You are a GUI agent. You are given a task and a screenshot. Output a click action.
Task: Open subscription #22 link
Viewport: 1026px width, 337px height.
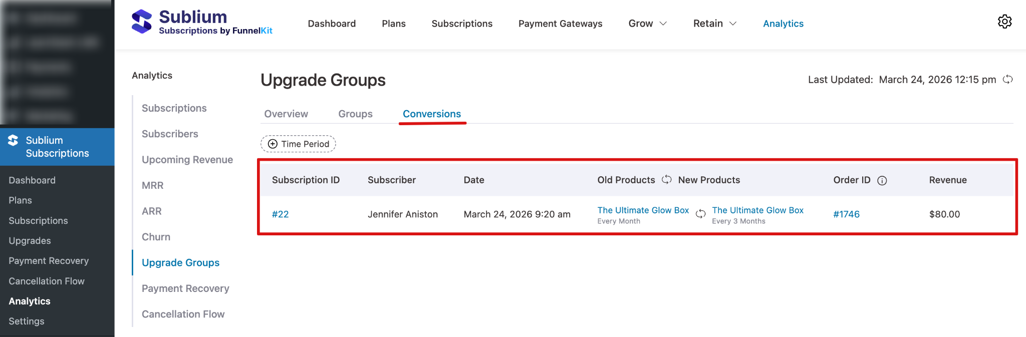click(280, 214)
